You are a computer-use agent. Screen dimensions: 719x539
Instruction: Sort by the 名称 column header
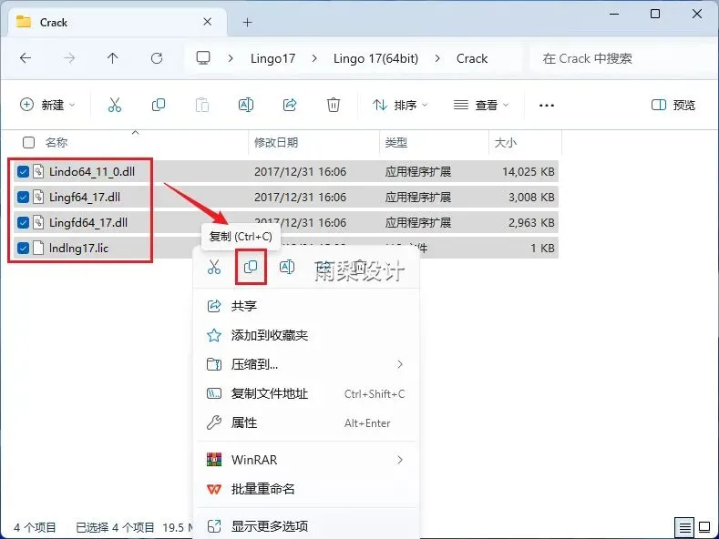tap(56, 143)
